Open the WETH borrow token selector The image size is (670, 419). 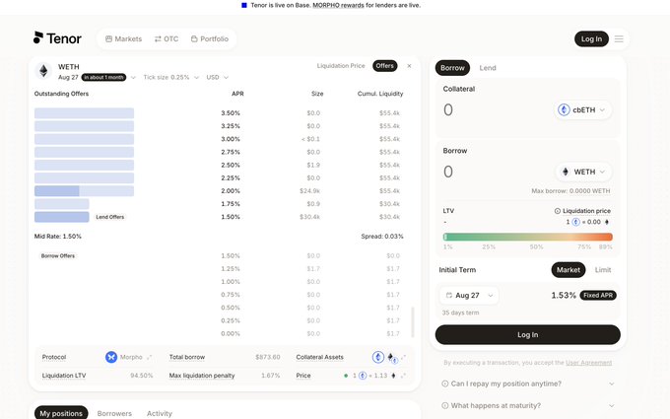point(583,172)
